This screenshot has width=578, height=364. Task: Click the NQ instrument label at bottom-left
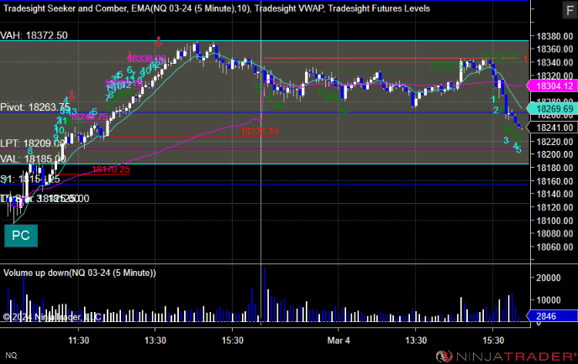pos(11,355)
